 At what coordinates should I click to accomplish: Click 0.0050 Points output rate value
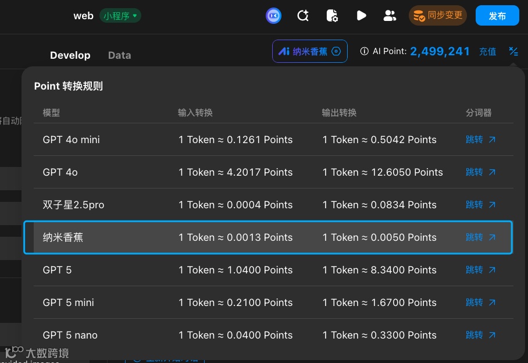pos(404,237)
